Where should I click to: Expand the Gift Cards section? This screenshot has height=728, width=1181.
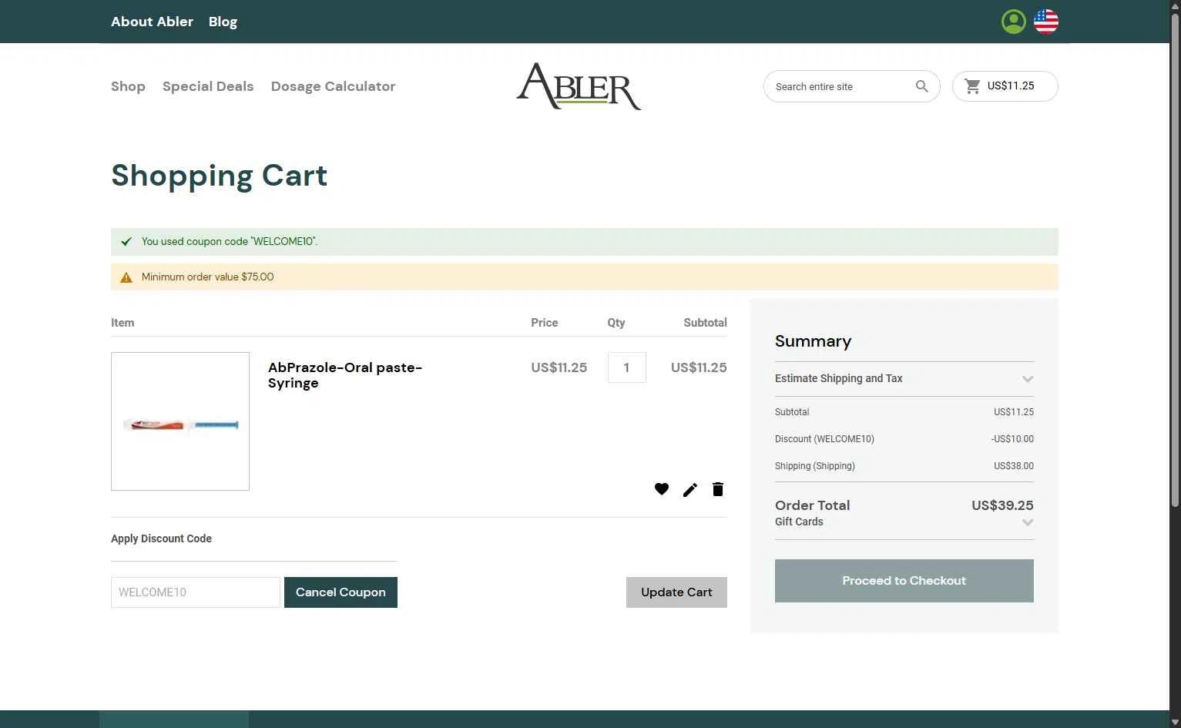click(x=904, y=522)
